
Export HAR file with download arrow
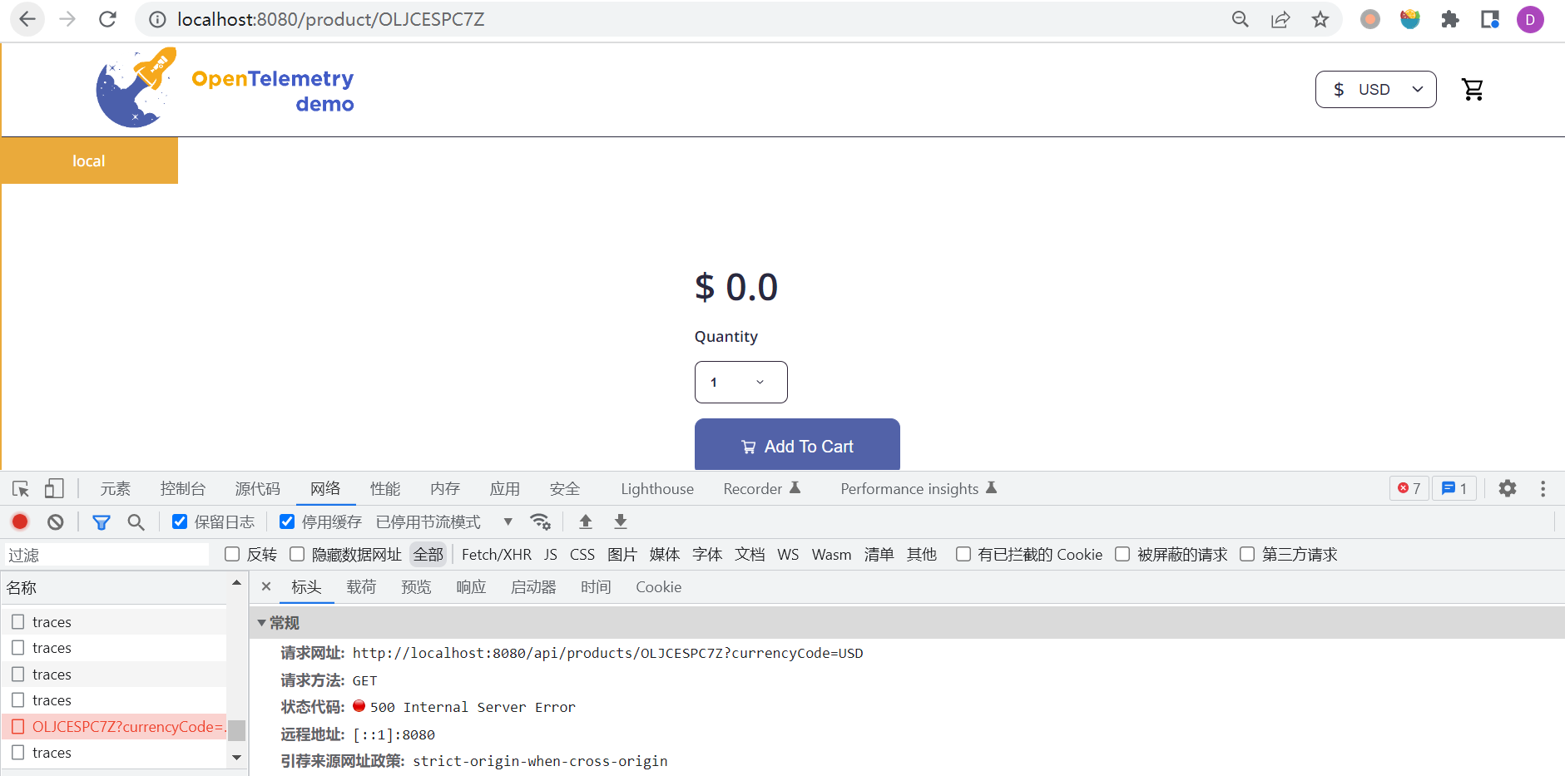pos(621,521)
